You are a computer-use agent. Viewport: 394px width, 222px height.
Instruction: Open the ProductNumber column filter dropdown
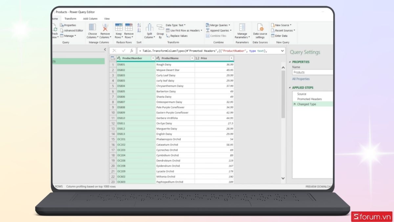point(153,58)
